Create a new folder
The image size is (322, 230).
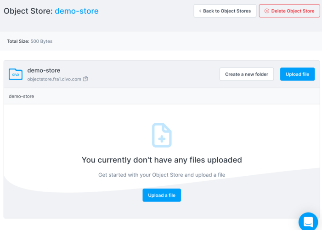click(x=247, y=74)
